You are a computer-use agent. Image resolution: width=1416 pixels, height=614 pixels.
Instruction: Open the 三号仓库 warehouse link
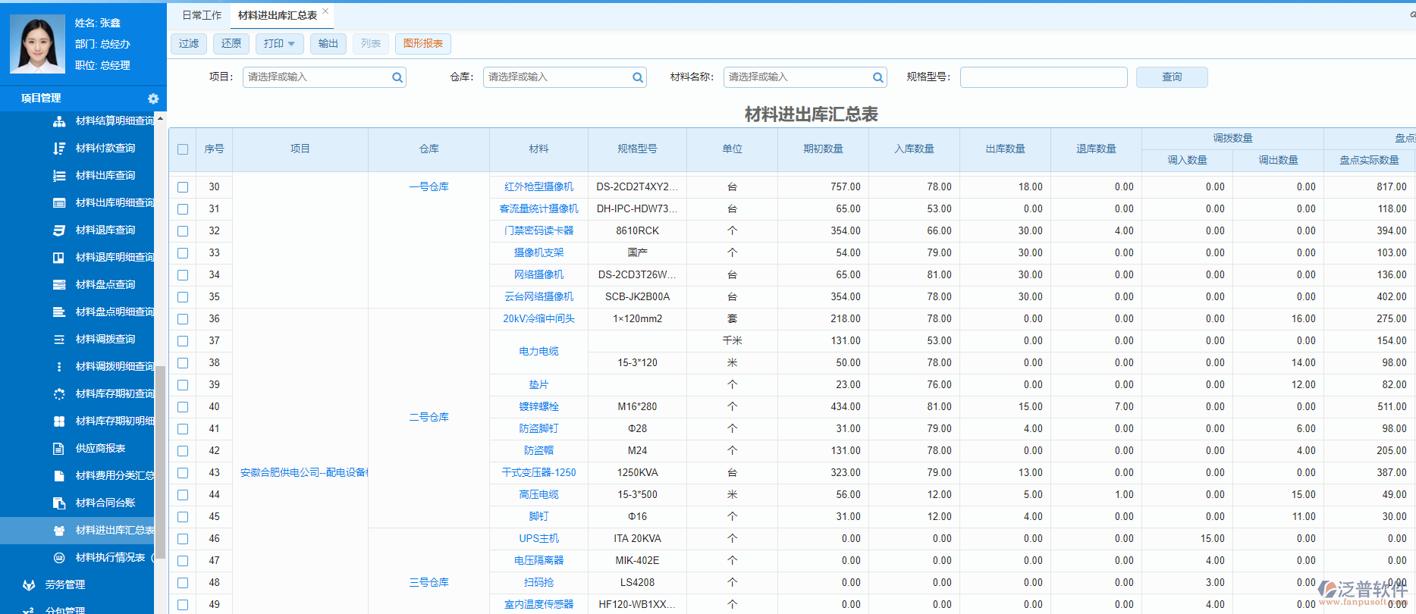click(x=429, y=583)
